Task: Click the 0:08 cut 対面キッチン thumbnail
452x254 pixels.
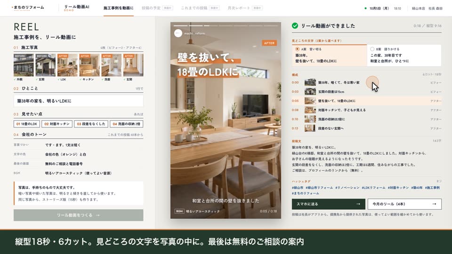Action: pos(310,110)
